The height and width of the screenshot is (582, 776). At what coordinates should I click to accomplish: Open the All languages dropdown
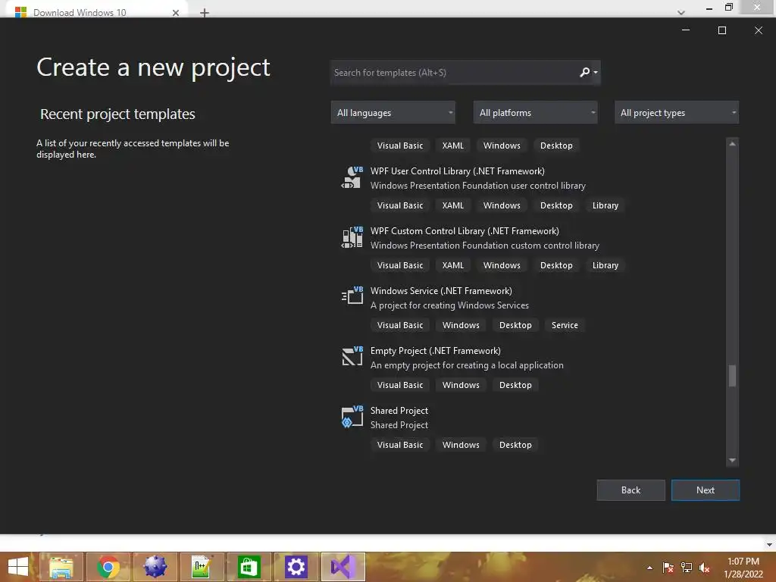tap(393, 112)
